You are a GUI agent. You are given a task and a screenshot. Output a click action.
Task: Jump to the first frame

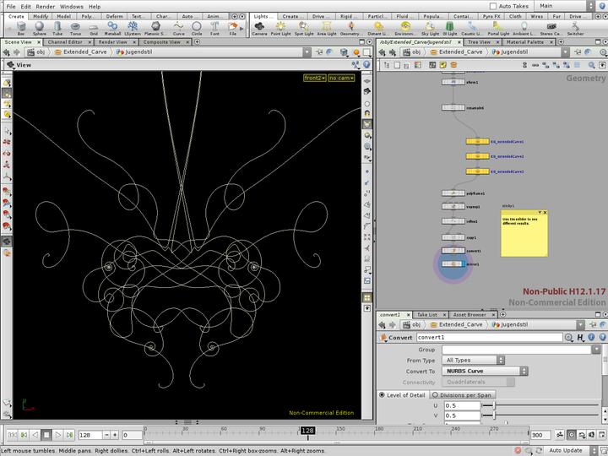12,435
